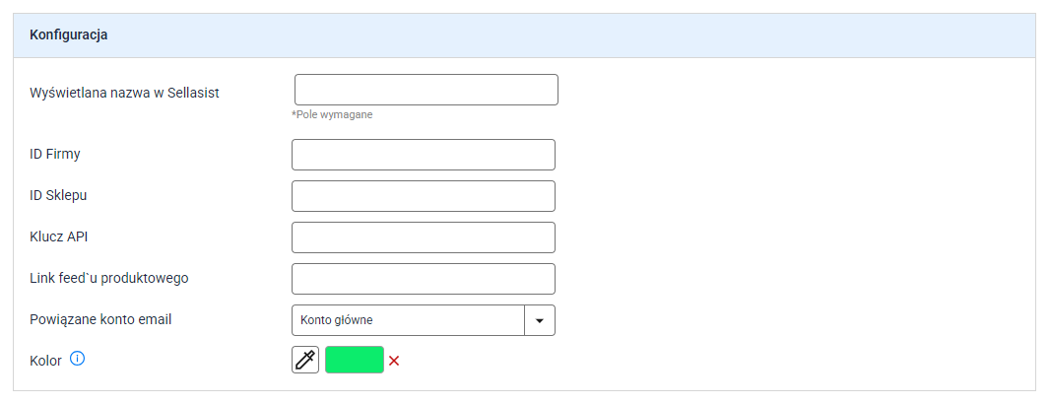Remove the color with the red X
Image resolution: width=1050 pixels, height=404 pixels.
pos(394,361)
